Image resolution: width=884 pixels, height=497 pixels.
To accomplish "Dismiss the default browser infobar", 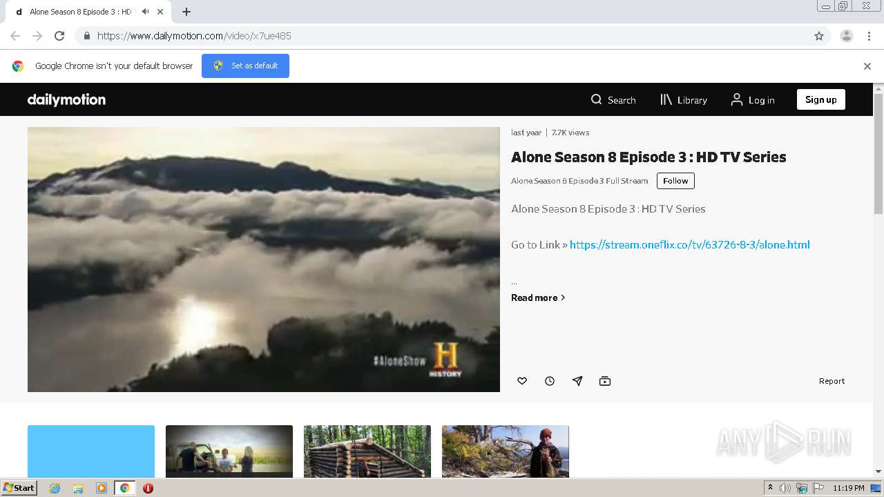I will (x=867, y=66).
